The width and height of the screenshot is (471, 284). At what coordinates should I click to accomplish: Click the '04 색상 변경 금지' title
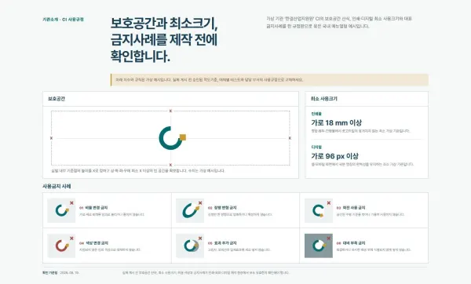pyautogui.click(x=93, y=243)
